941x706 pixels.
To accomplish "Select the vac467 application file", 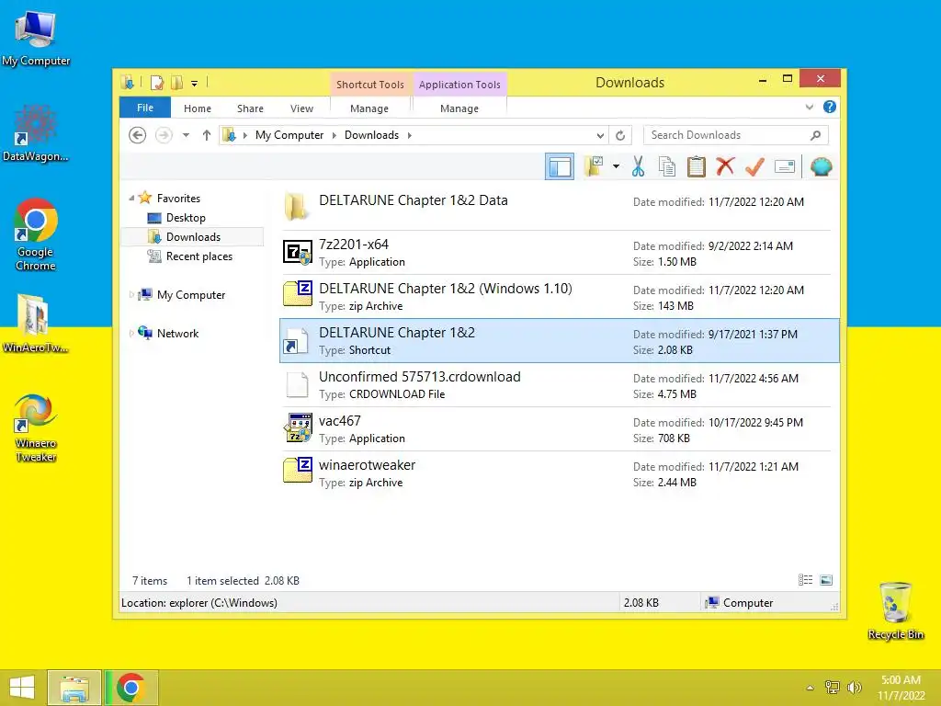I will (x=560, y=429).
